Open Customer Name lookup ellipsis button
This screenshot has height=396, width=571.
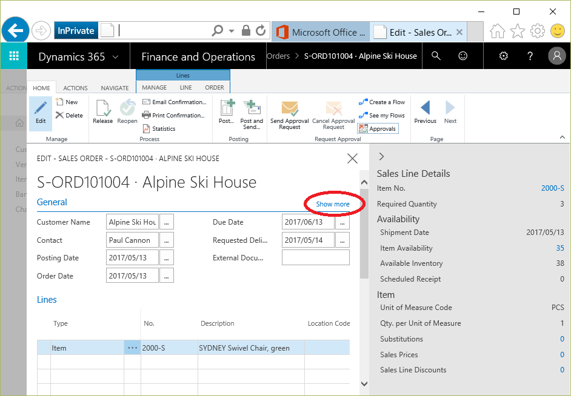pyautogui.click(x=167, y=222)
